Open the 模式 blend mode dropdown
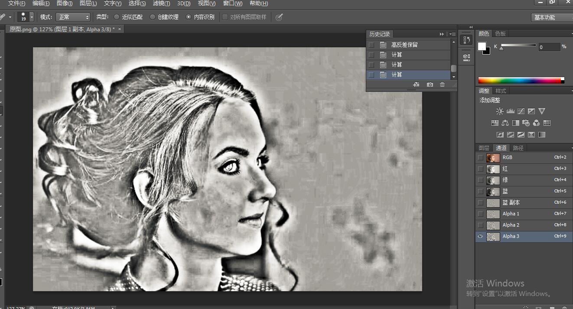The image size is (573, 309). pyautogui.click(x=74, y=17)
